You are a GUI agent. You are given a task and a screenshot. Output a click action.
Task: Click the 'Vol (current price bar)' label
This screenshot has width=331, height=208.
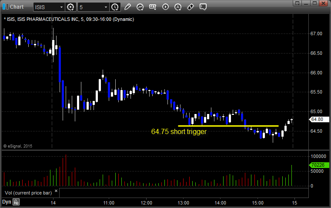pyautogui.click(x=28, y=193)
